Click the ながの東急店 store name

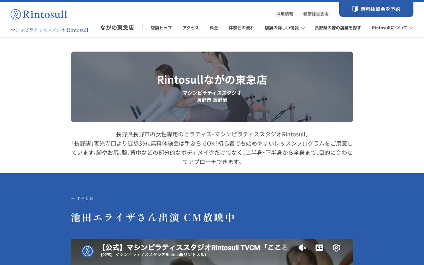tap(117, 28)
